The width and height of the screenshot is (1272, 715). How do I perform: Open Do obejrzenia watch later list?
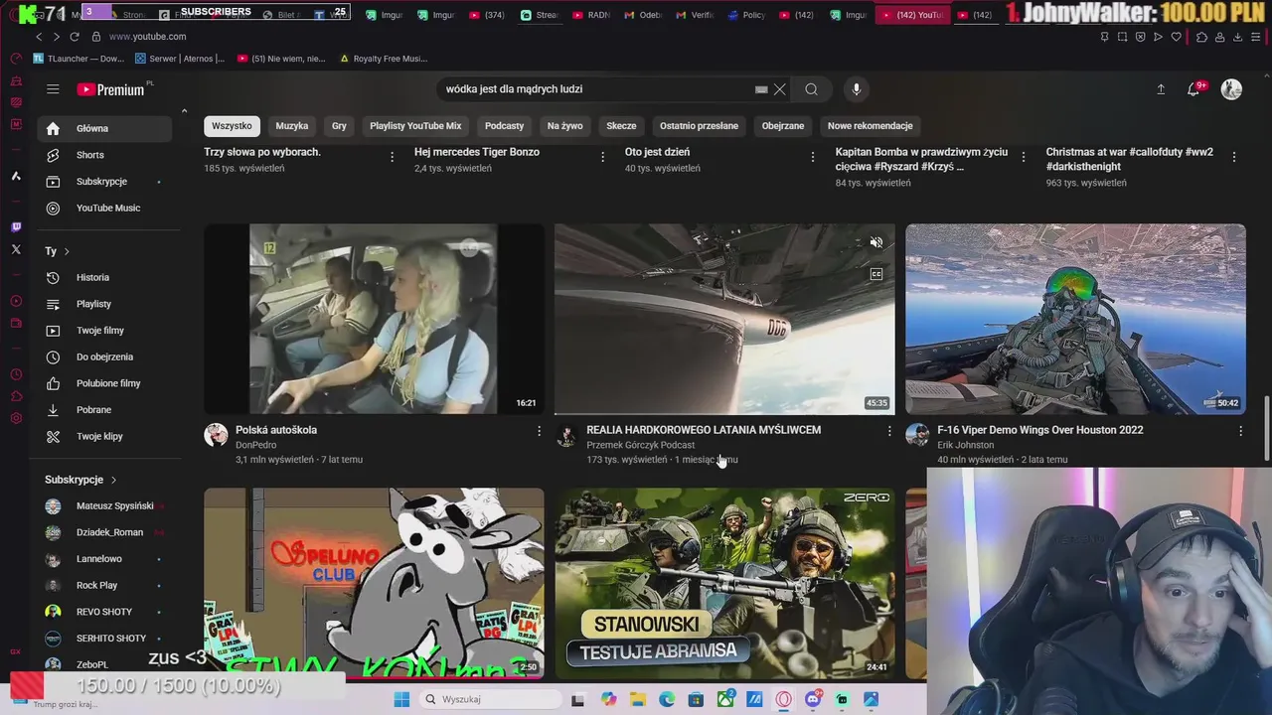(106, 357)
